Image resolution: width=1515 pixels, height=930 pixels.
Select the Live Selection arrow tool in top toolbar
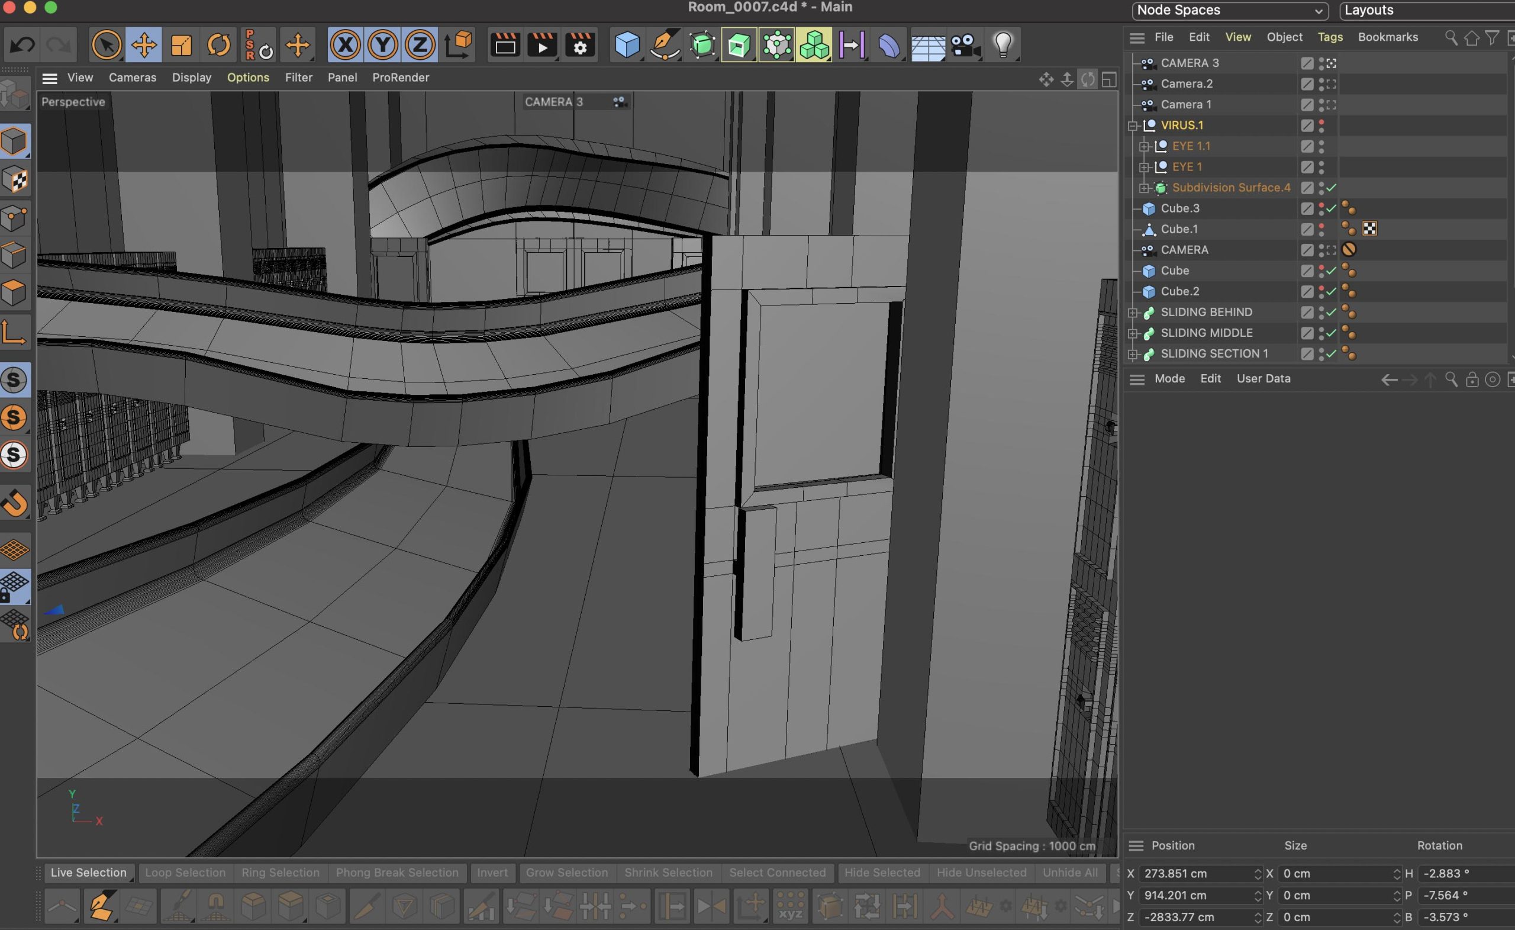[107, 45]
